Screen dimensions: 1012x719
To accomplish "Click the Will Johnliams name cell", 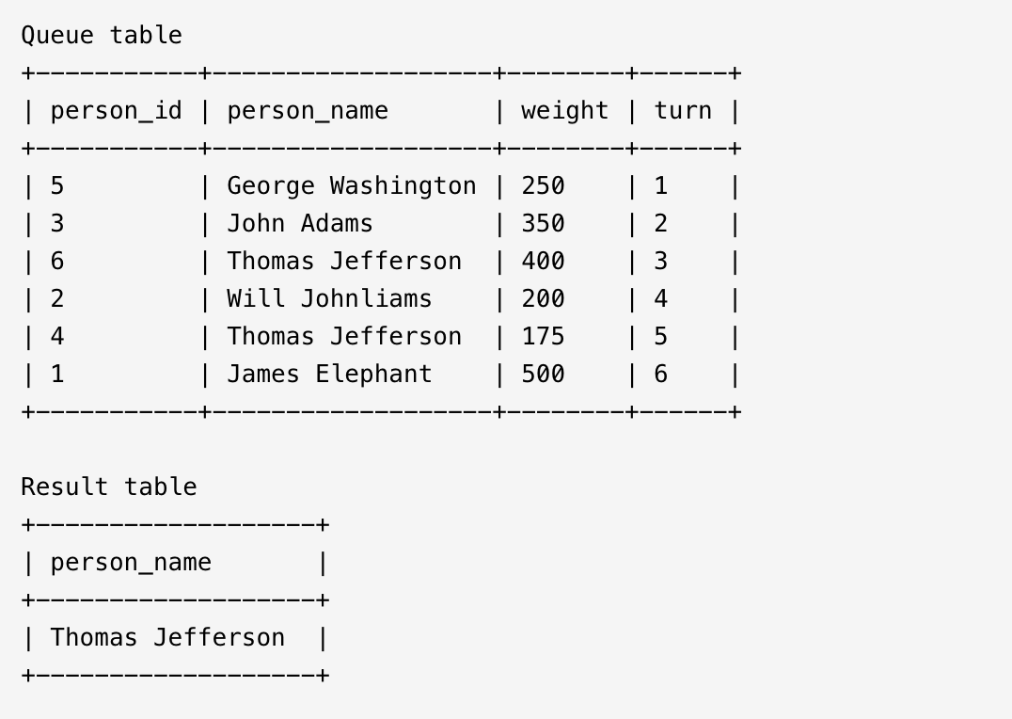I will click(329, 299).
